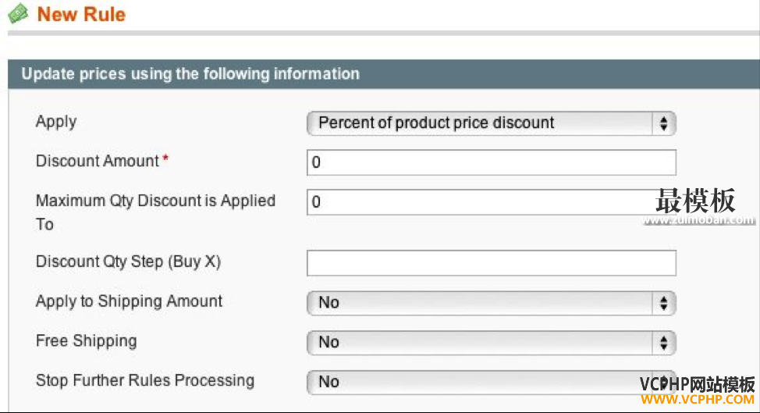The image size is (760, 413).
Task: Click the Maximum Qty Discount is Applied To field
Action: click(491, 202)
